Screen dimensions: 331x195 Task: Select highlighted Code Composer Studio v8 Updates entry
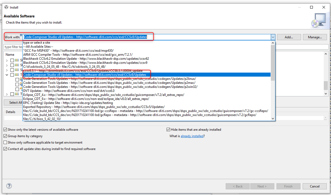tap(147, 75)
